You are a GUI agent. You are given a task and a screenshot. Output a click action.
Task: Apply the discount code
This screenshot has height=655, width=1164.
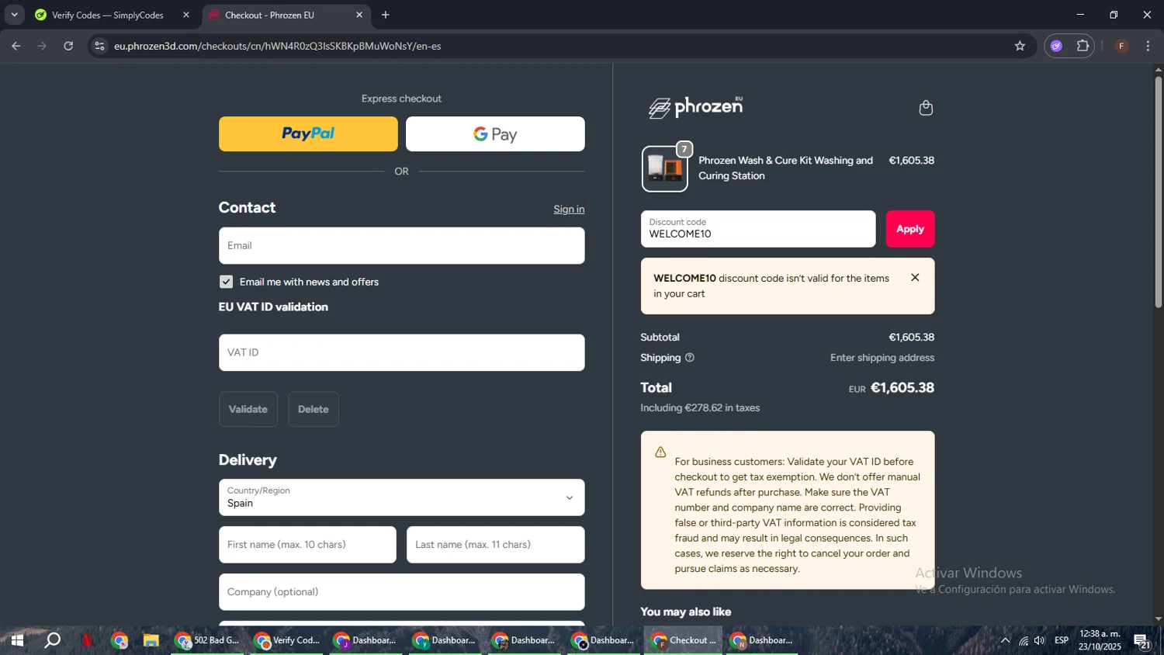[x=910, y=229]
